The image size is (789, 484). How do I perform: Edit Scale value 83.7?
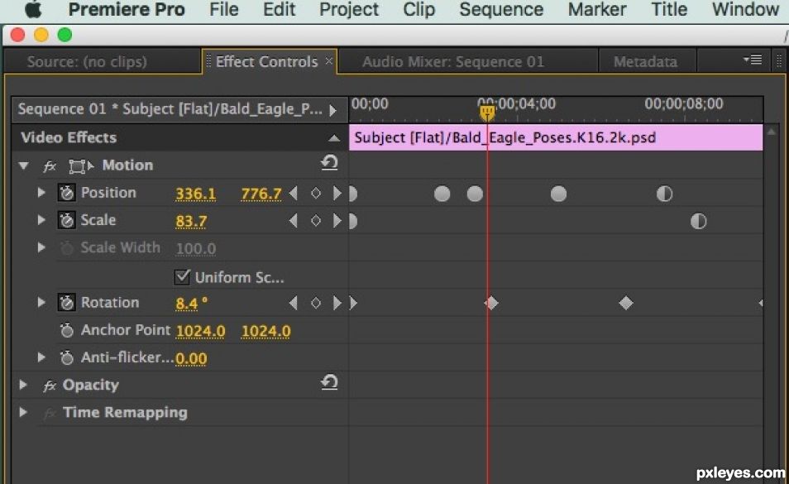[x=191, y=222]
